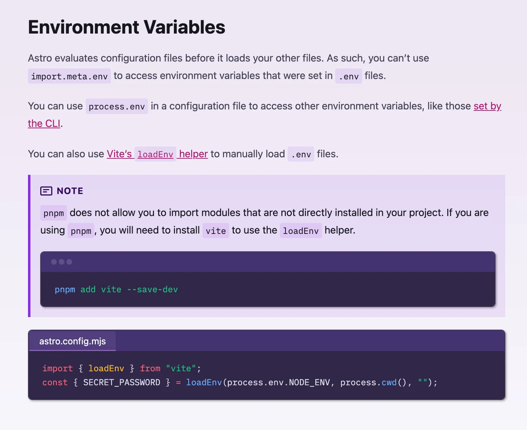Click the import loadEnv line in code block

121,368
